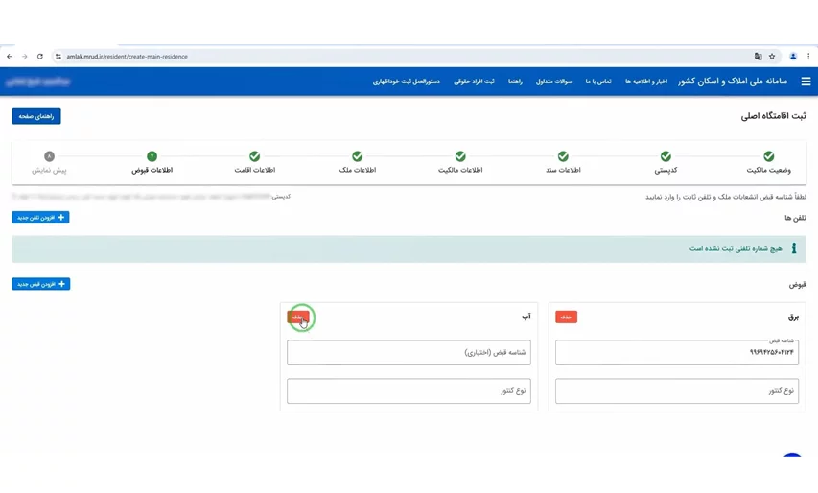818x493 pixels.
Task: Click the checkmark icon above کدپستی step
Action: (x=666, y=156)
